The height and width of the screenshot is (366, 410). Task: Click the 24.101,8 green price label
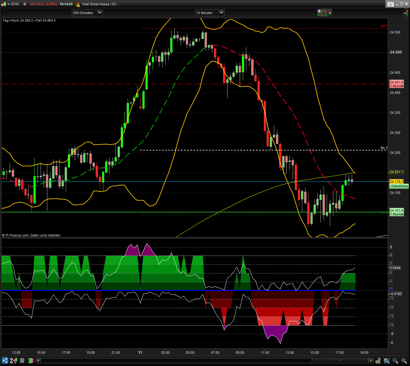tap(397, 212)
